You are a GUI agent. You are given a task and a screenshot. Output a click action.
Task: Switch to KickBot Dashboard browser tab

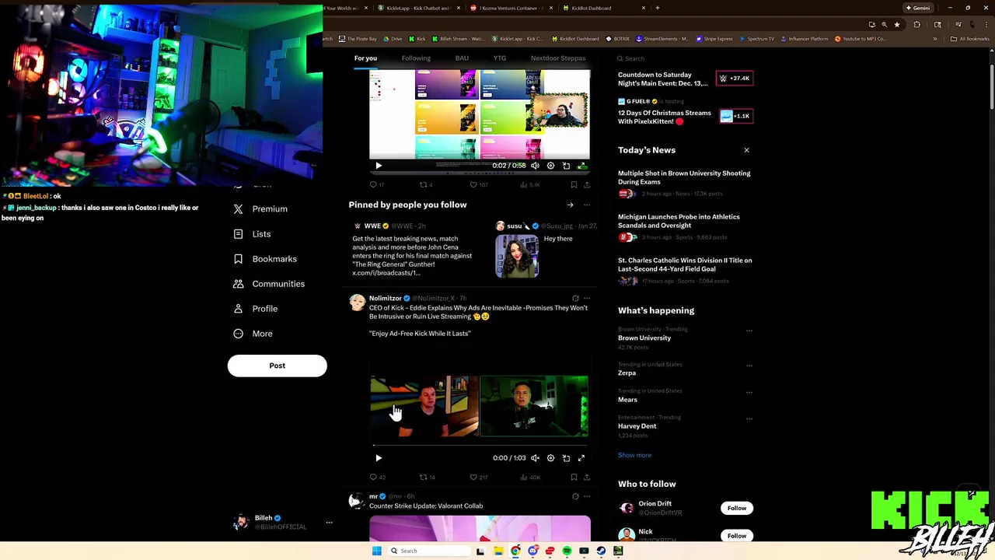[602, 8]
